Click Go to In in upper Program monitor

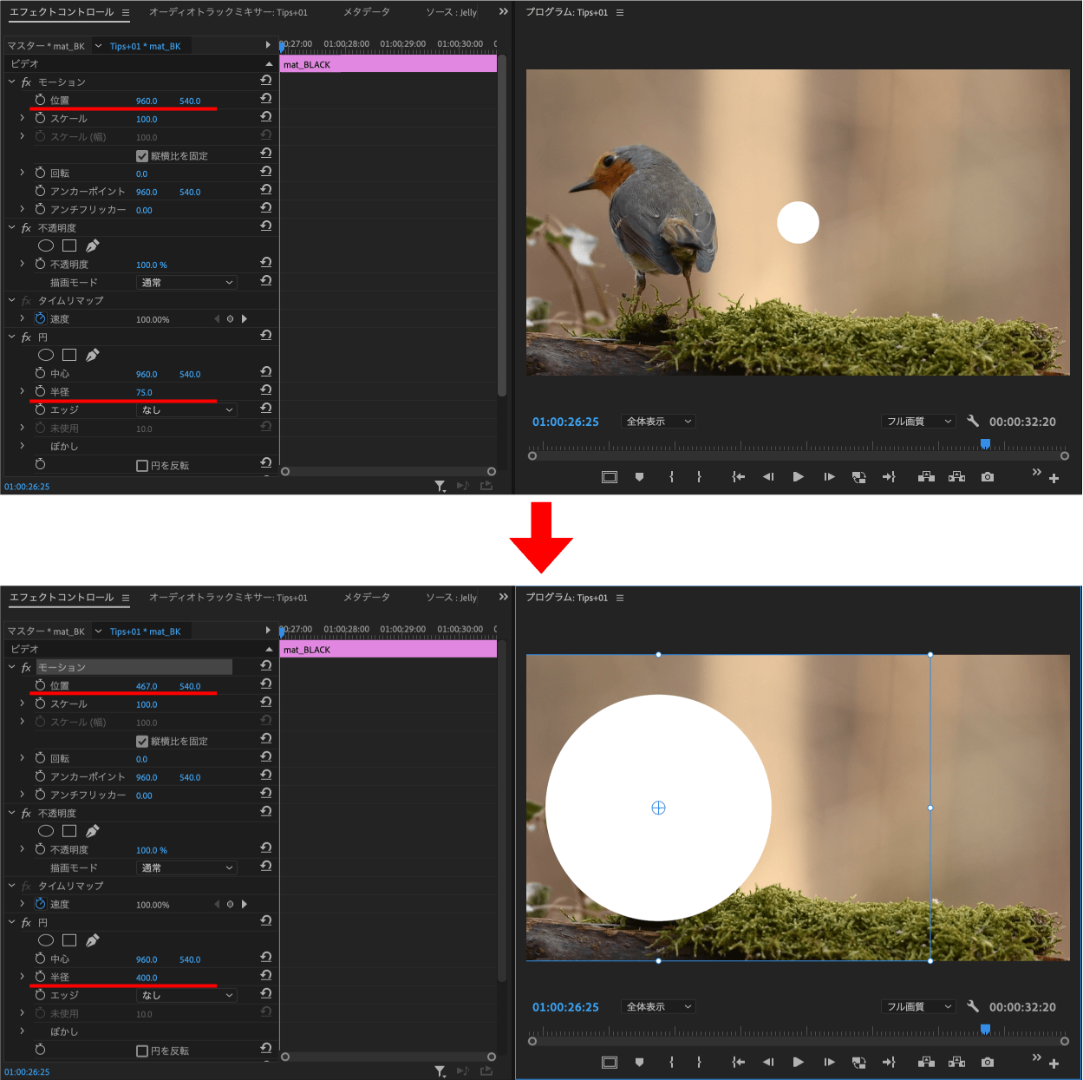coord(738,476)
